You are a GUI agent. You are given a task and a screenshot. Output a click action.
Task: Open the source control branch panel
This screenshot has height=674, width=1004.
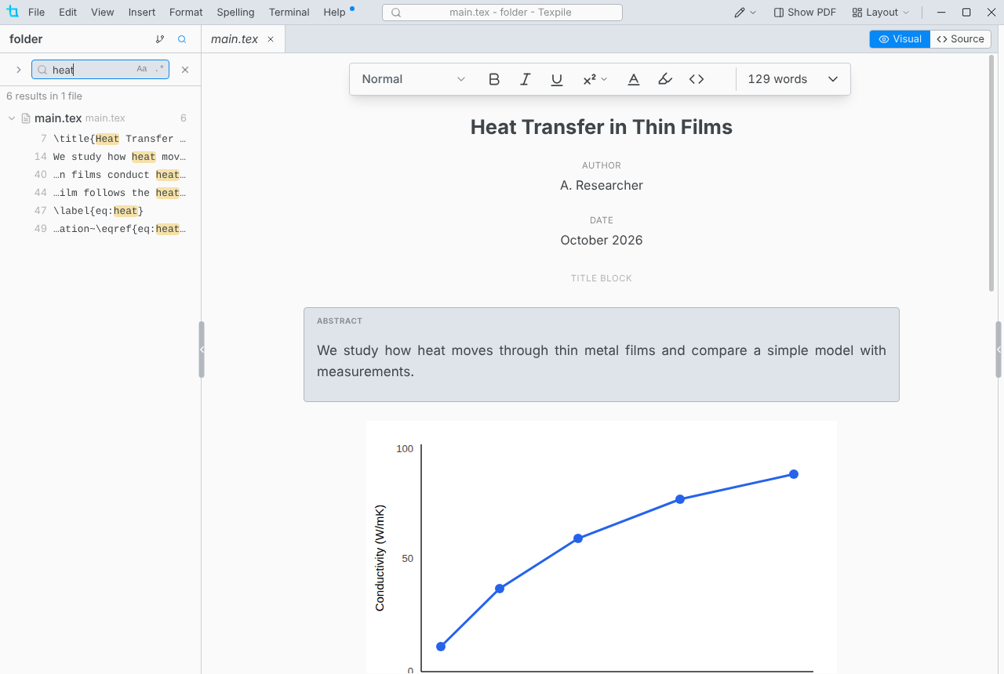(x=160, y=39)
